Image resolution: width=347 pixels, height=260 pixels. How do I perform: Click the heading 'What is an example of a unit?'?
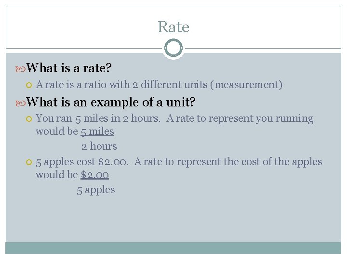111,102
